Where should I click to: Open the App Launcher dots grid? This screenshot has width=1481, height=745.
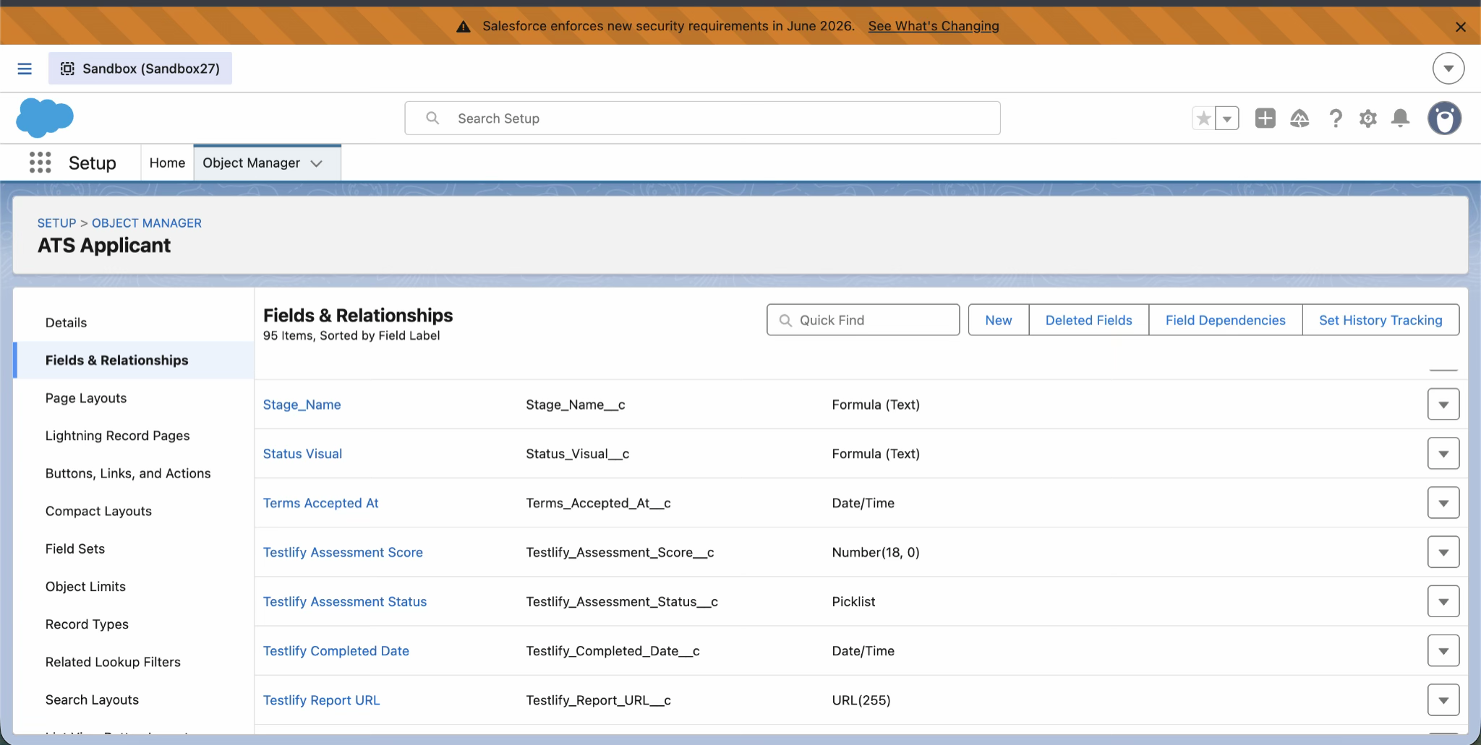tap(40, 163)
